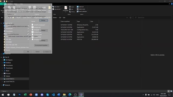Launch Photoshop from the taskbar
Image resolution: width=173 pixels, height=97 pixels.
click(x=20, y=95)
